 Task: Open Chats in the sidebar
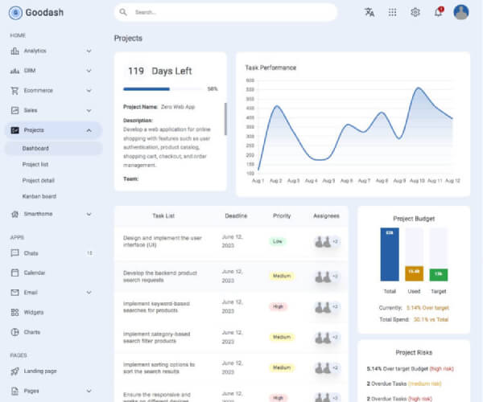pyautogui.click(x=31, y=253)
